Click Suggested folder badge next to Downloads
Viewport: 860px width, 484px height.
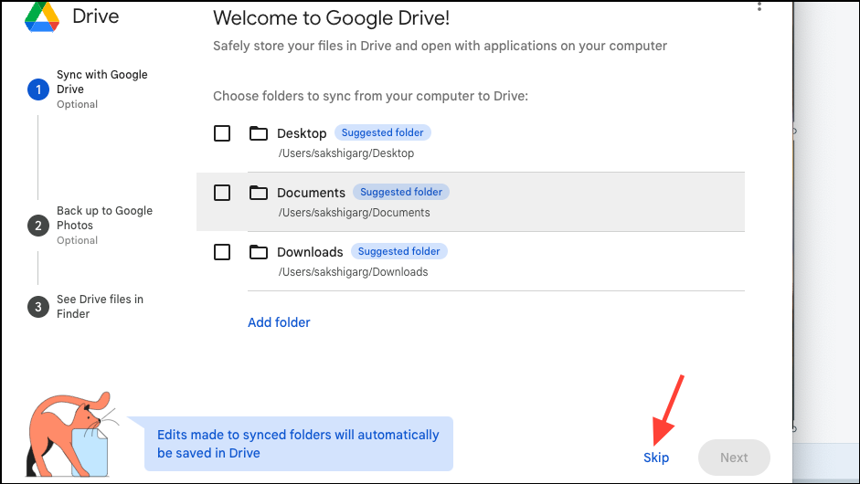(399, 251)
